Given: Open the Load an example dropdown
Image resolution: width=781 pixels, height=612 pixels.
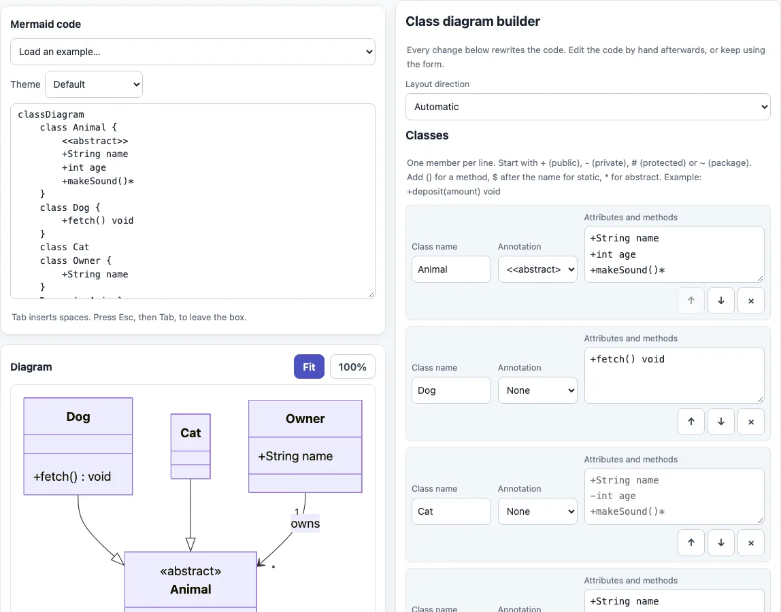Looking at the screenshot, I should click(x=193, y=52).
